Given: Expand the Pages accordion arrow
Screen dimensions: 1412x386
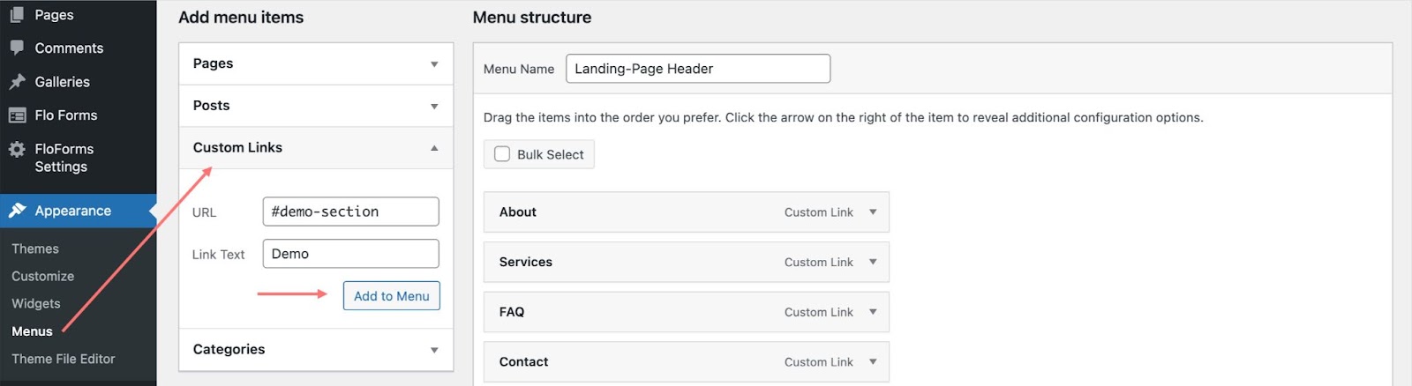Looking at the screenshot, I should [x=434, y=63].
